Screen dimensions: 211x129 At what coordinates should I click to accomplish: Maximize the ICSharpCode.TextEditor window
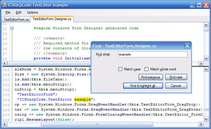point(199,5)
